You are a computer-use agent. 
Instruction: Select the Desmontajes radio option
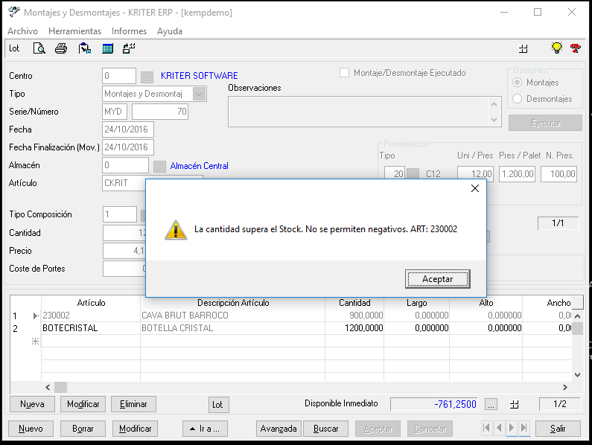pyautogui.click(x=518, y=98)
